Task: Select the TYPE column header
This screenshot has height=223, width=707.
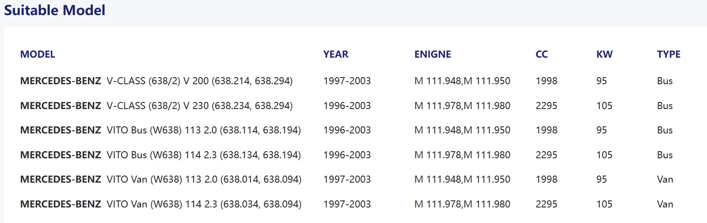Action: 669,55
